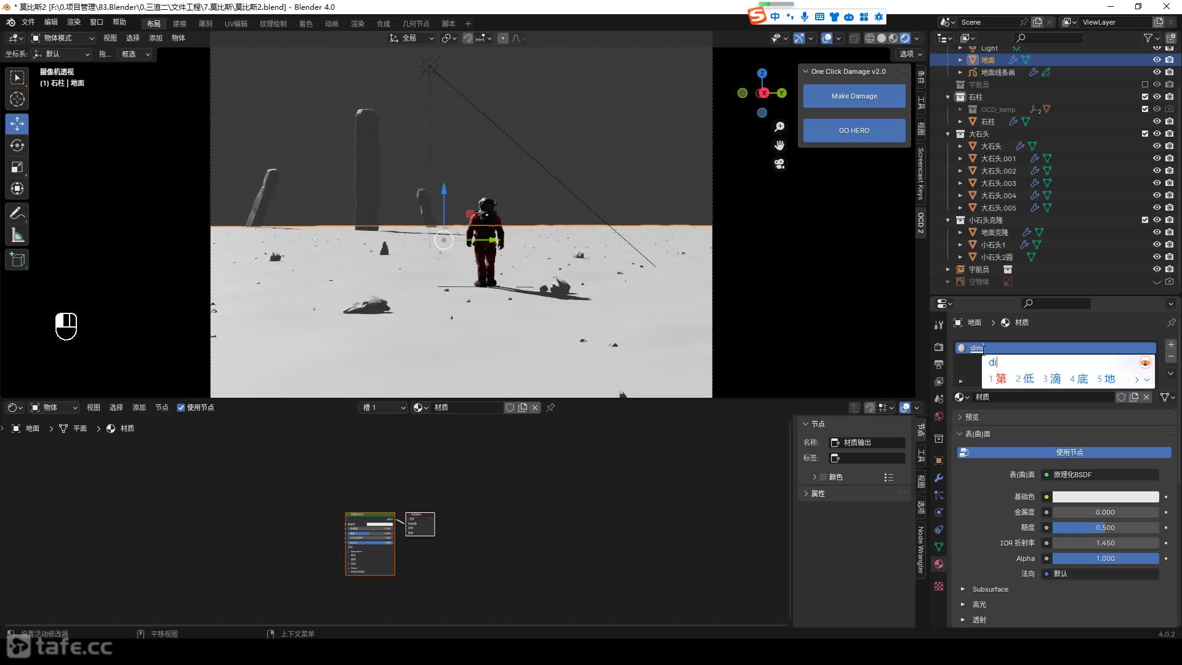
Task: Open the Render properties tab icon
Action: [x=939, y=347]
